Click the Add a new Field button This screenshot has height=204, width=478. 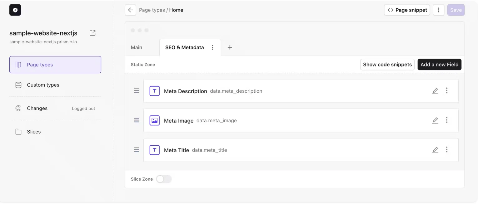click(x=439, y=64)
